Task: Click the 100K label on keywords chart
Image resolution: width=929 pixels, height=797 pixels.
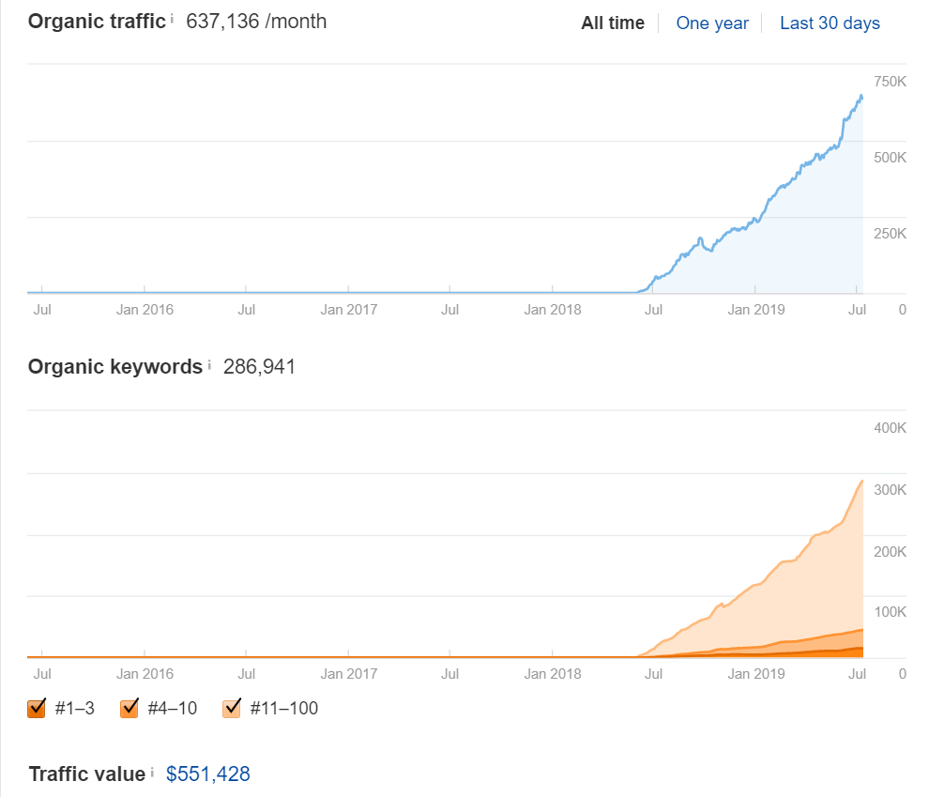Action: click(x=890, y=612)
